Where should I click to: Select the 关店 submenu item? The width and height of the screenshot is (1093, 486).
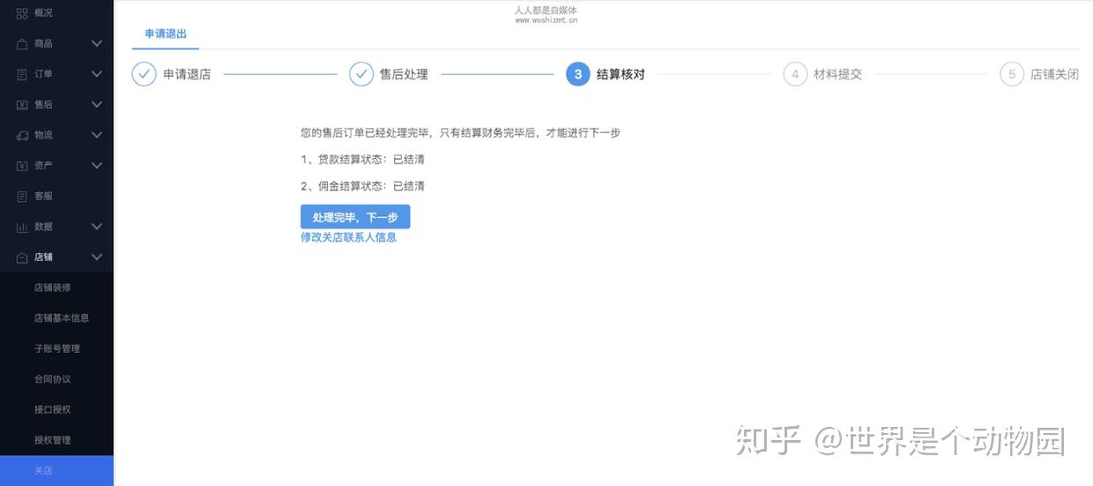tap(56, 471)
